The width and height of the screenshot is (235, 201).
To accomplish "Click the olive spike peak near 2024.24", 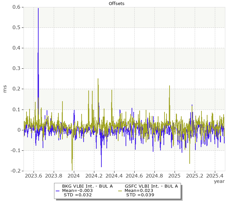I will point(98,79).
